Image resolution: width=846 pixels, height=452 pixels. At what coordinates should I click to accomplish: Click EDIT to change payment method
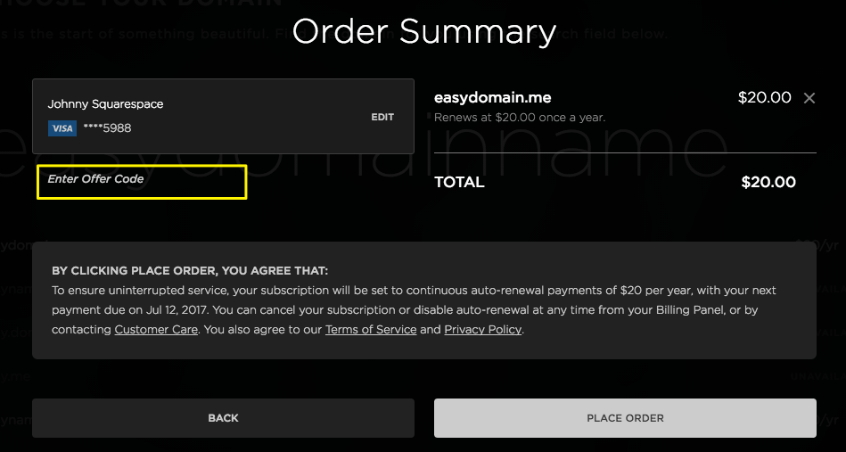point(382,117)
